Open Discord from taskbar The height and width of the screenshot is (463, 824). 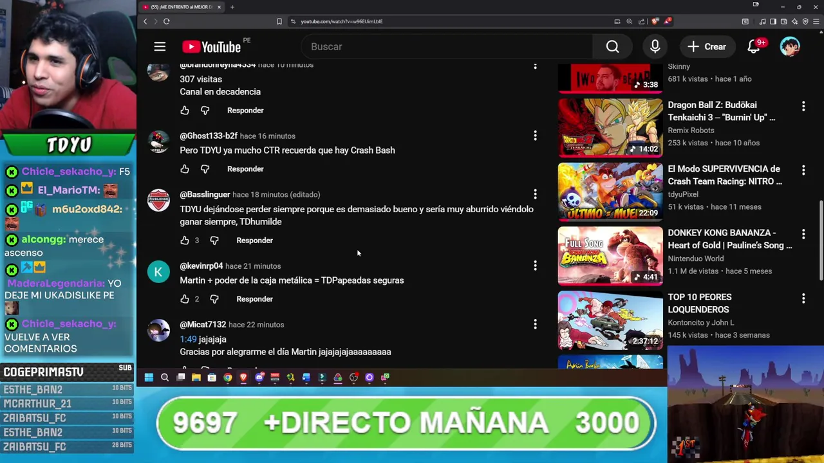coord(259,377)
